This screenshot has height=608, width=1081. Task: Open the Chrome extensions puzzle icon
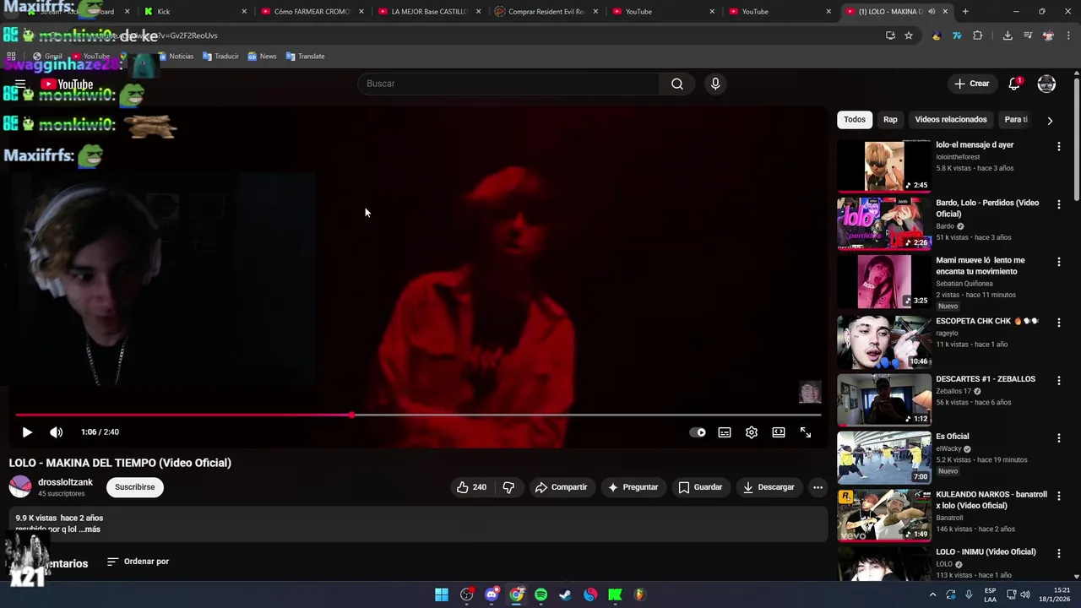978,35
